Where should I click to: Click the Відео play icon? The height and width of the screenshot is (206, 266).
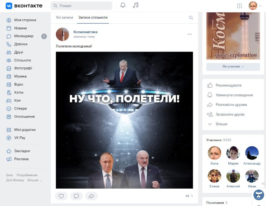coord(9,84)
